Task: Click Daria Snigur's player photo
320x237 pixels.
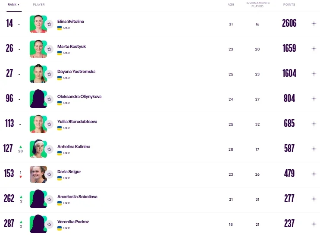Action: [x=38, y=174]
